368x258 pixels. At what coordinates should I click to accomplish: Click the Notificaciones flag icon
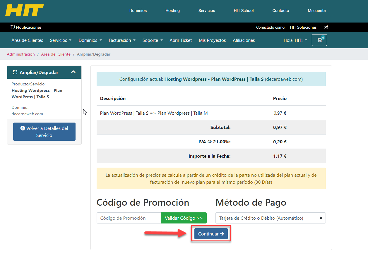click(13, 27)
